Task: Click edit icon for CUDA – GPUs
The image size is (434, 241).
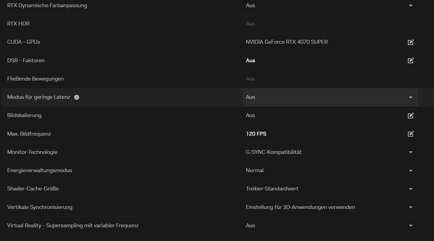Action: point(411,42)
